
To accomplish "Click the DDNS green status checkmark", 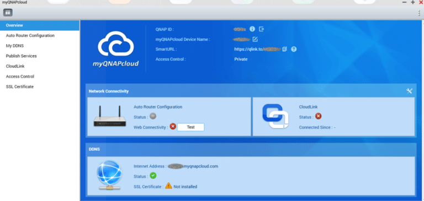I will coord(153,176).
